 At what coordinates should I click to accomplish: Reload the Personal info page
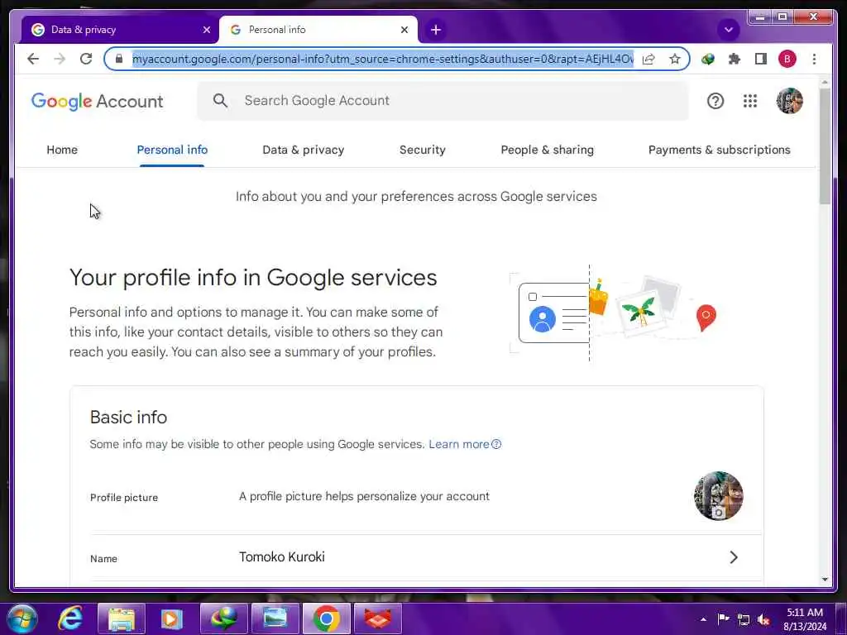(86, 59)
